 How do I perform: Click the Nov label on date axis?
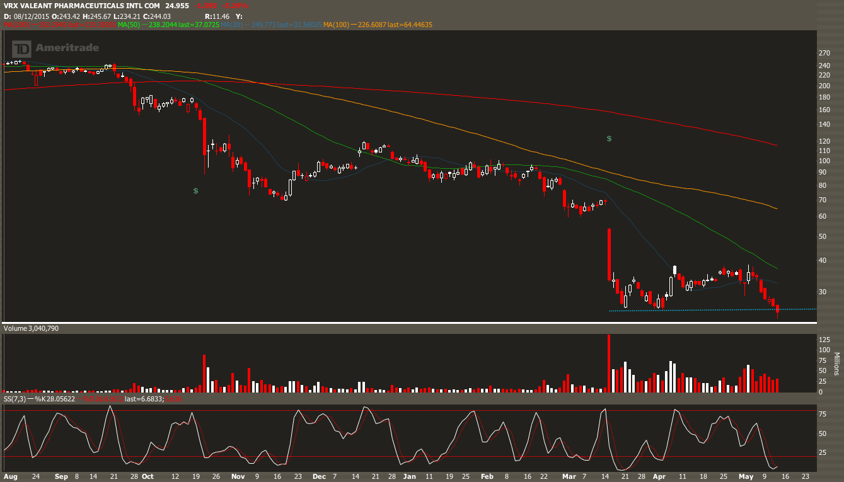coord(237,476)
